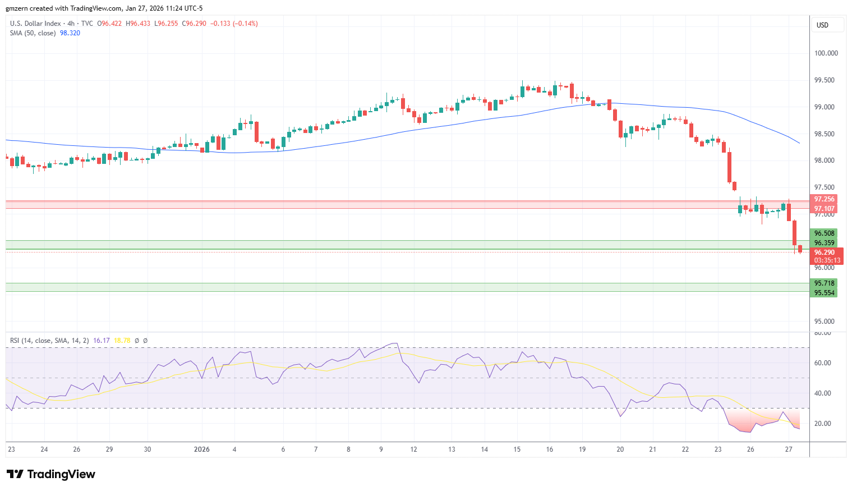Open the USD currency selector
The width and height of the screenshot is (852, 491).
[x=827, y=25]
